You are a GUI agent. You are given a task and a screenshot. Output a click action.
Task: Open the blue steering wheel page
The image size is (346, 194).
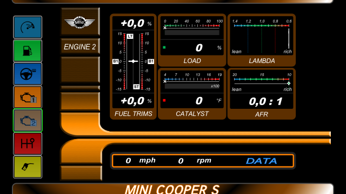tap(28, 74)
